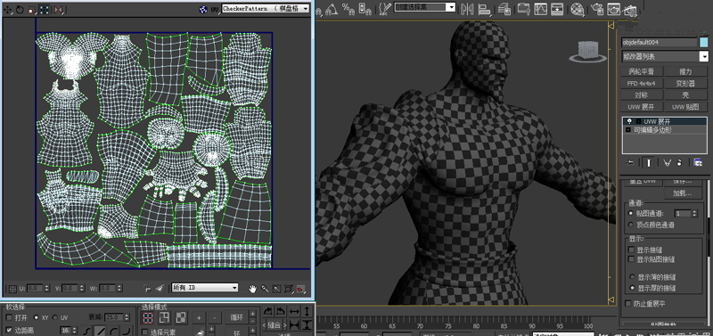
Task: Click the 对称 modifier button
Action: pyautogui.click(x=642, y=95)
